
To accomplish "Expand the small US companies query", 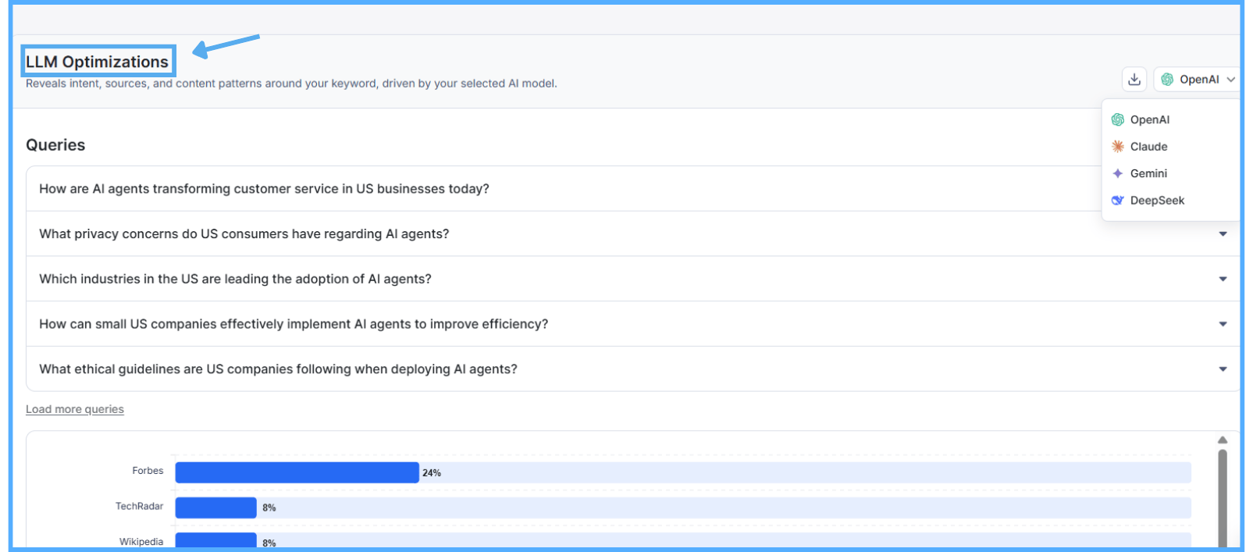I will (1223, 324).
